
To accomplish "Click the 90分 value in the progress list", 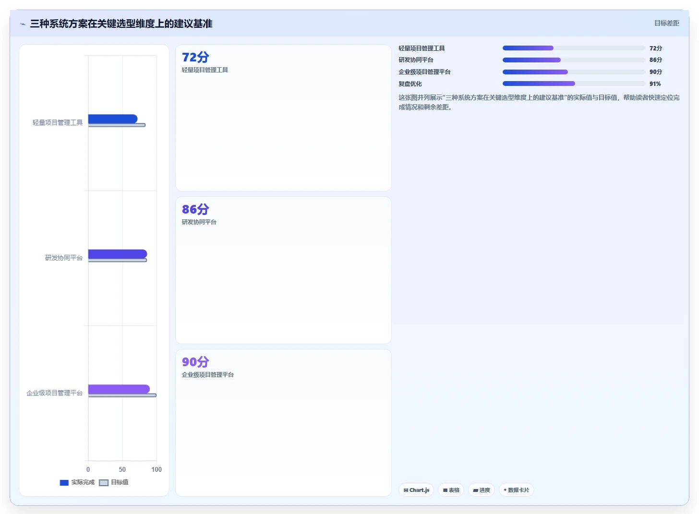I will pyautogui.click(x=656, y=72).
